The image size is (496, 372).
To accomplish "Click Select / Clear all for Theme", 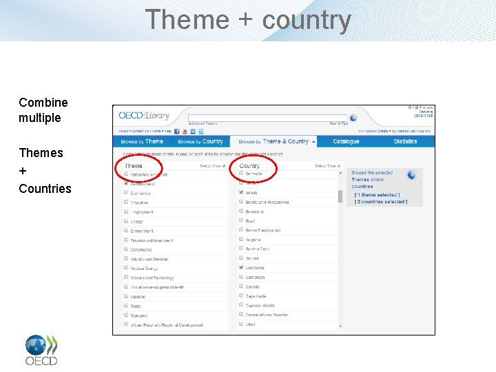I will (x=213, y=166).
